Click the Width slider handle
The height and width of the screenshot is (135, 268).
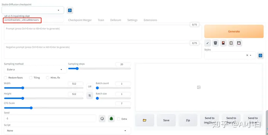pos(23,88)
